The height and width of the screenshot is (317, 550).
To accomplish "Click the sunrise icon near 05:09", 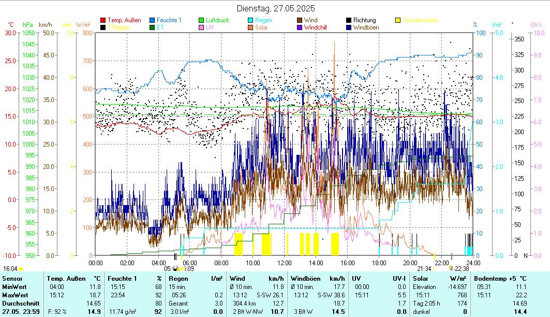I will (x=176, y=268).
